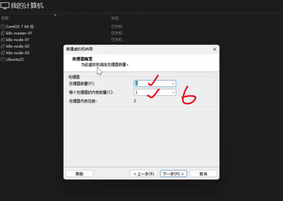This screenshot has height=201, width=283.
Task: Click the k8s-node-02 VM icon
Action: tap(3, 46)
